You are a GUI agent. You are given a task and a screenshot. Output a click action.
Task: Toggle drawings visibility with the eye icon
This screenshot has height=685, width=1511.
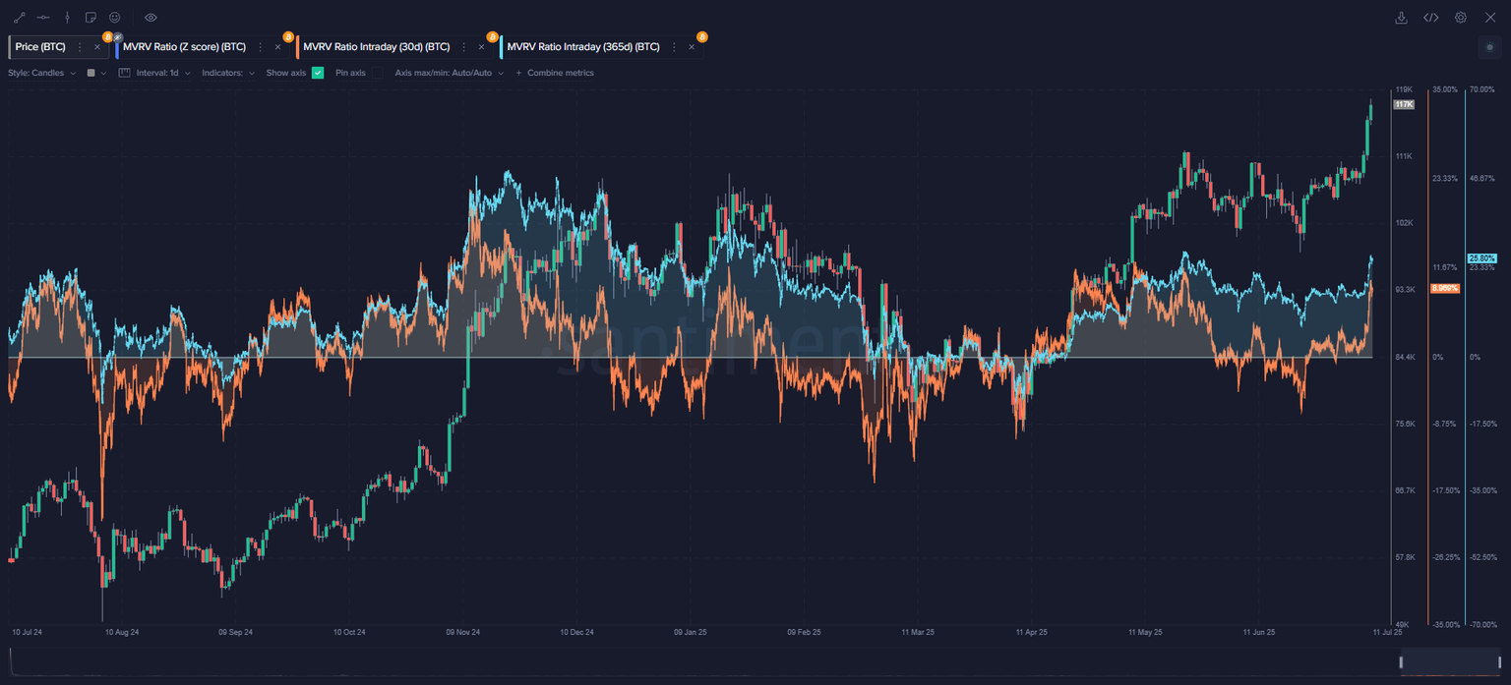151,18
